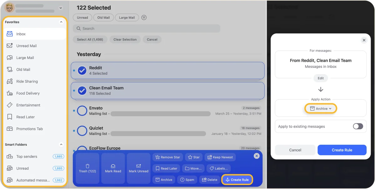Viewport: 375px width, 189px height.
Task: Toggle Apply to existing messages
Action: (358, 126)
